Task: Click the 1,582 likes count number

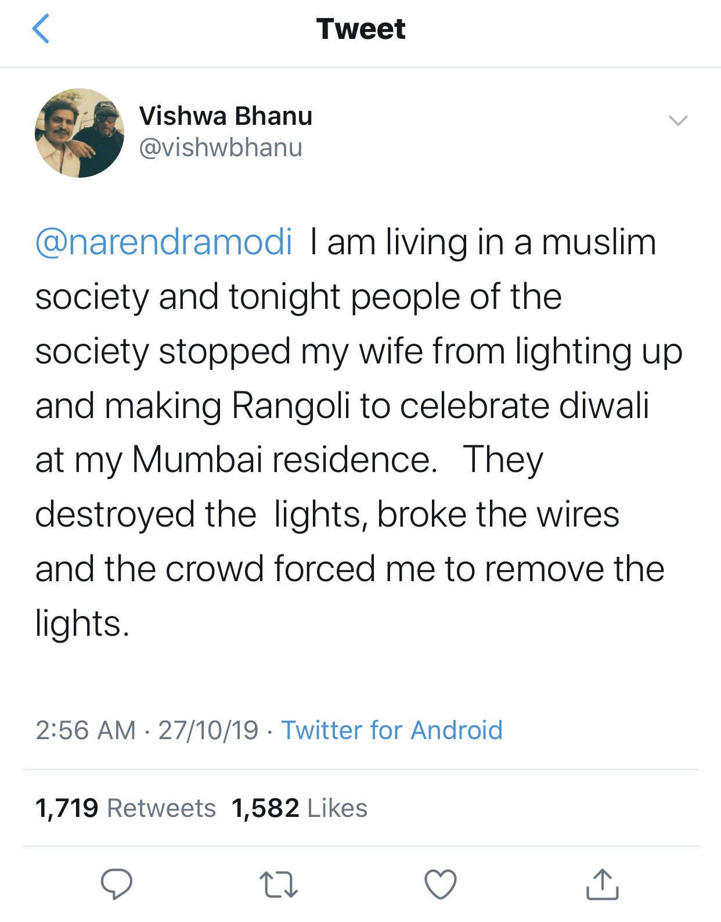Action: pyautogui.click(x=265, y=808)
